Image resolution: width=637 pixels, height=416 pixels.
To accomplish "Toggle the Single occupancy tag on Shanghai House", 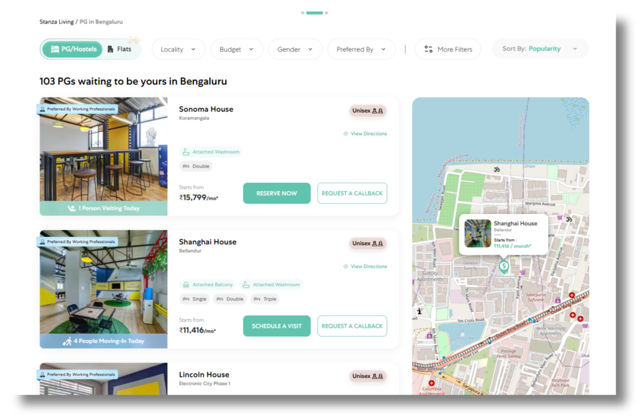I will pyautogui.click(x=195, y=298).
